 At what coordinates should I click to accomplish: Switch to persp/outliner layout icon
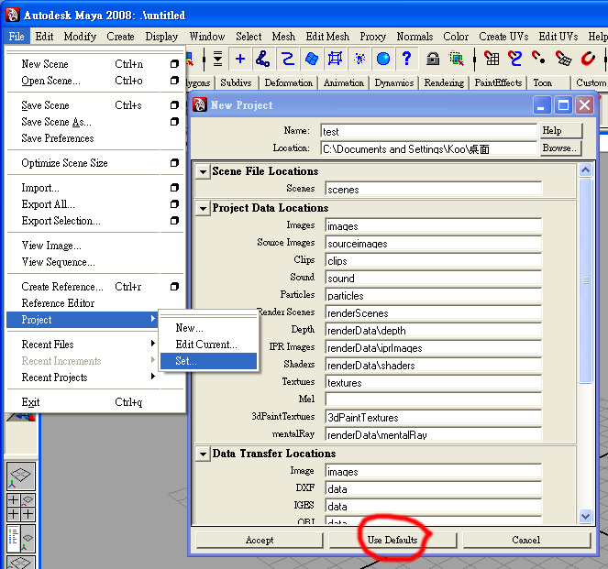(21, 539)
